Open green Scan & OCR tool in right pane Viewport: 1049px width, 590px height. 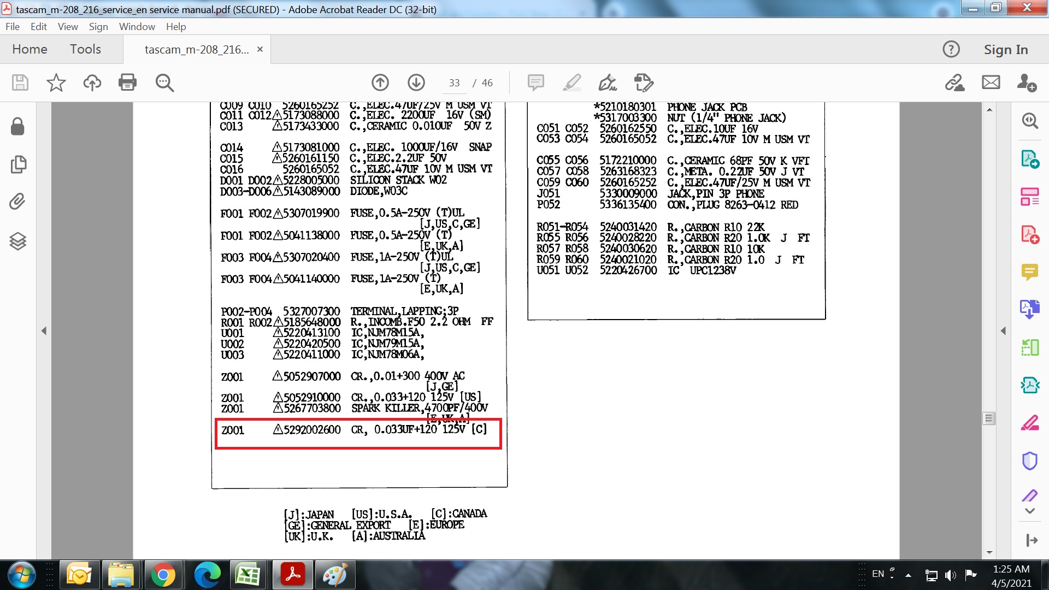1030,347
